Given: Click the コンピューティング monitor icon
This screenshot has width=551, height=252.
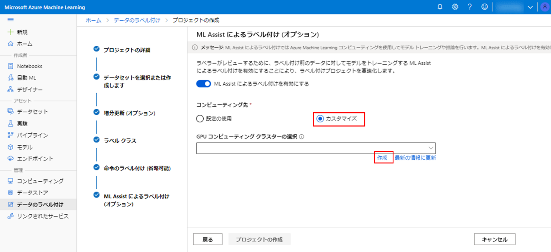Looking at the screenshot, I should click(11, 181).
